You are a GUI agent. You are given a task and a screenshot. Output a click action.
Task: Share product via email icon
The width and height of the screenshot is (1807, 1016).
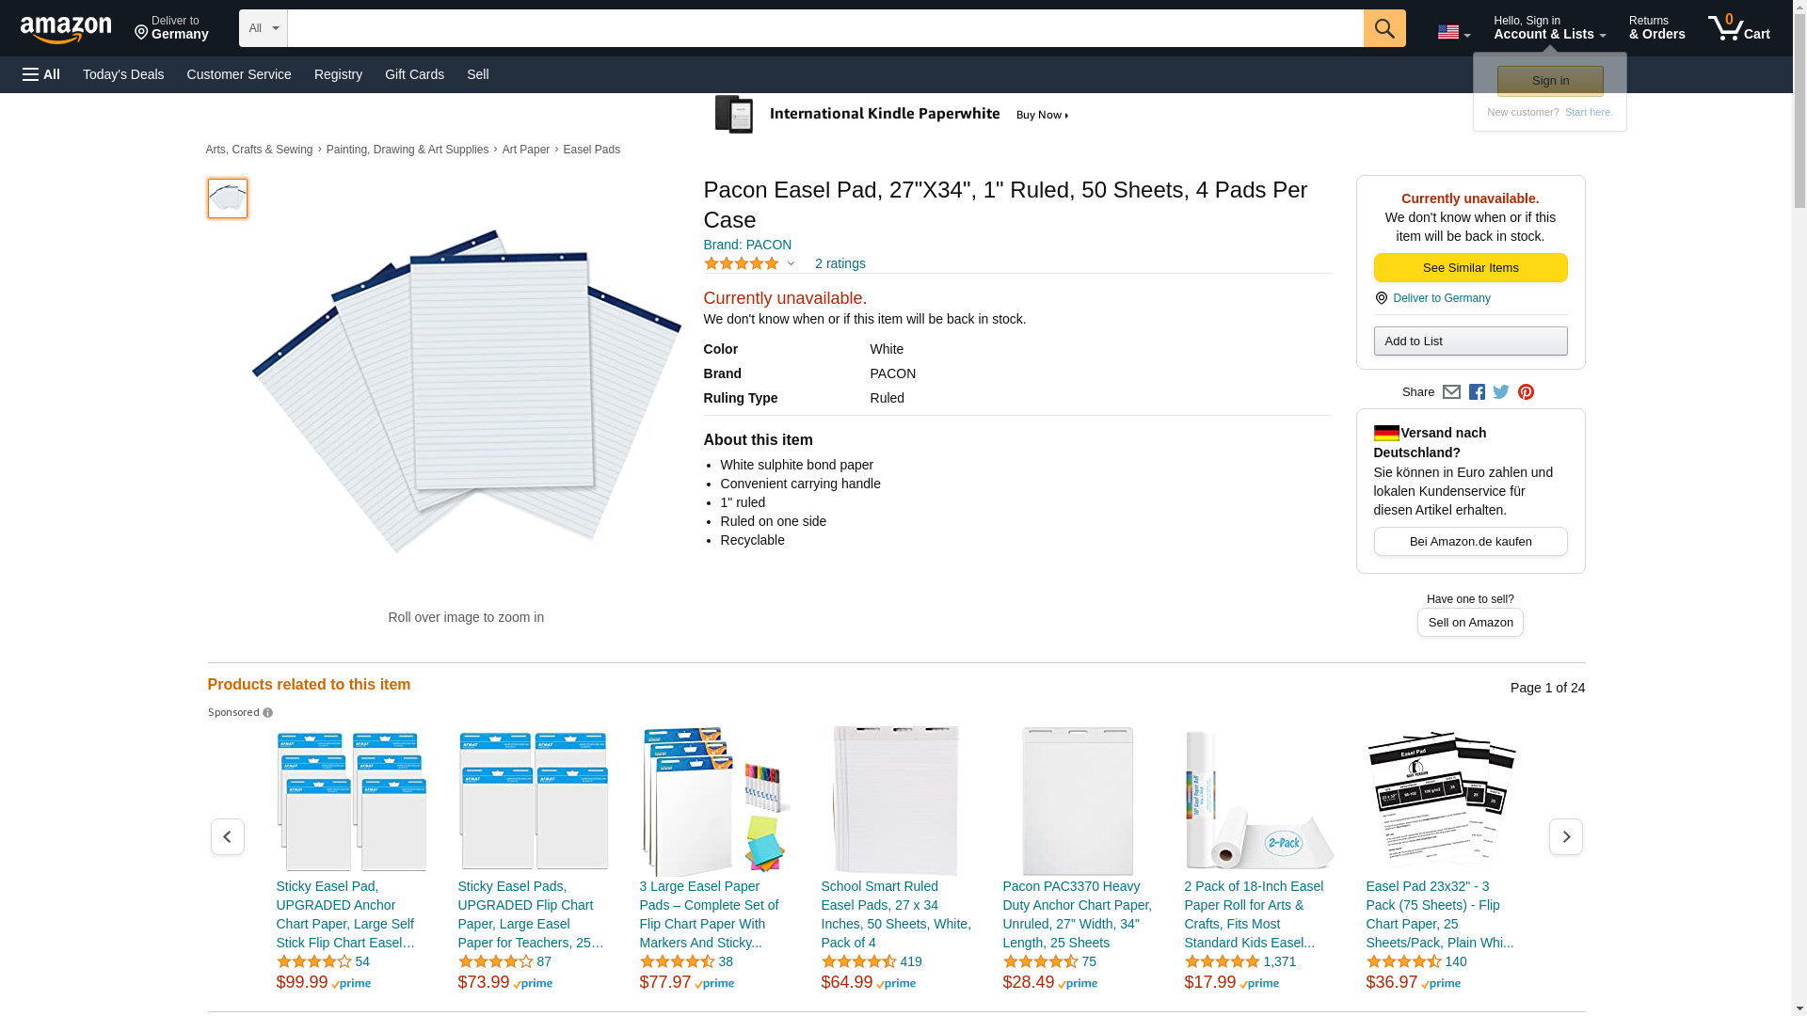click(1451, 392)
